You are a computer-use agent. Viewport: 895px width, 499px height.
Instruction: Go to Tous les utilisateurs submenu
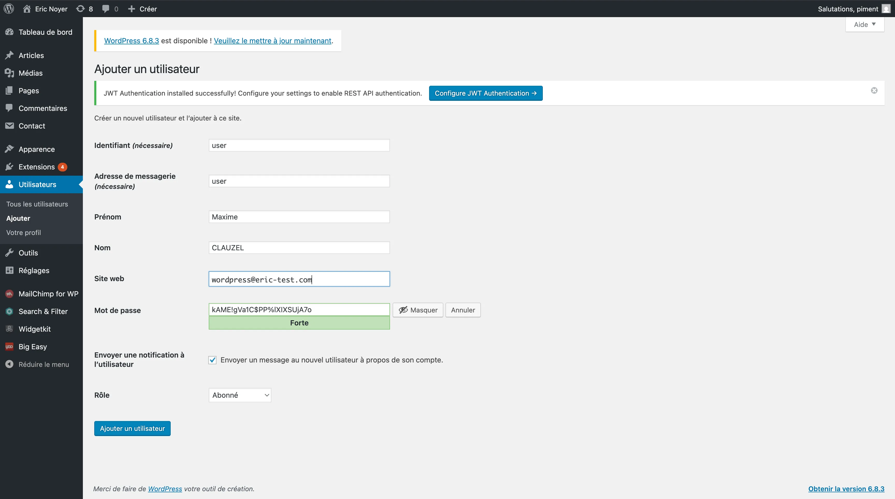[37, 204]
